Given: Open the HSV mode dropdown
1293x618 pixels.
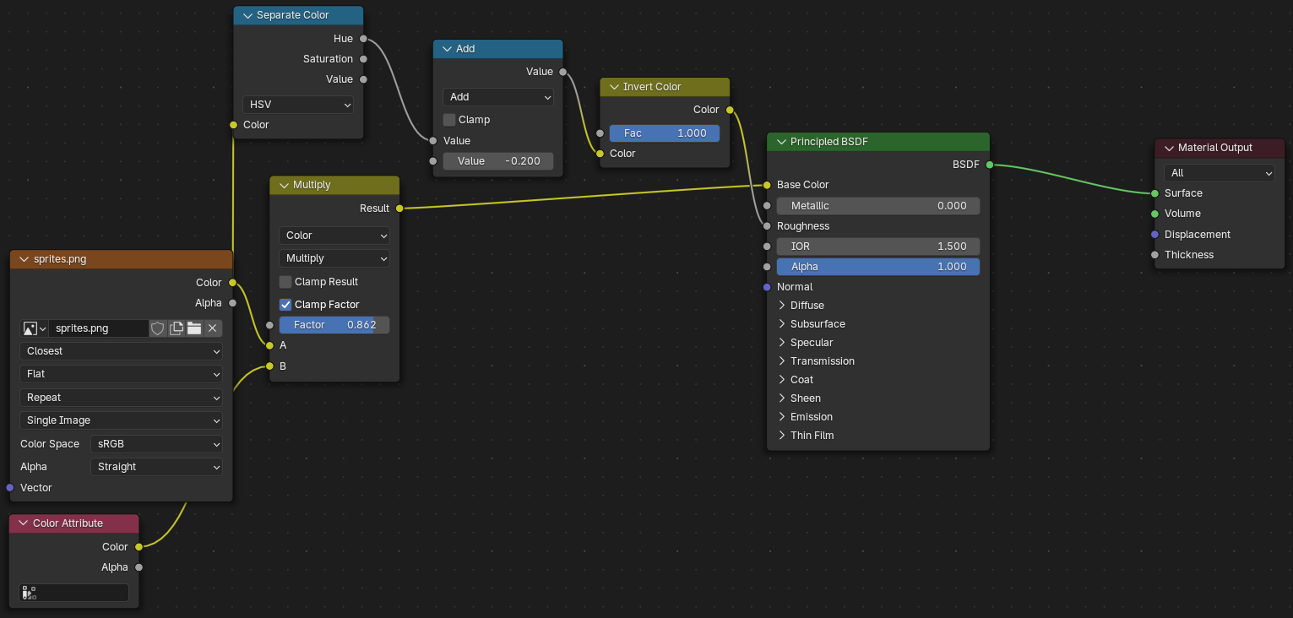Looking at the screenshot, I should click(298, 105).
